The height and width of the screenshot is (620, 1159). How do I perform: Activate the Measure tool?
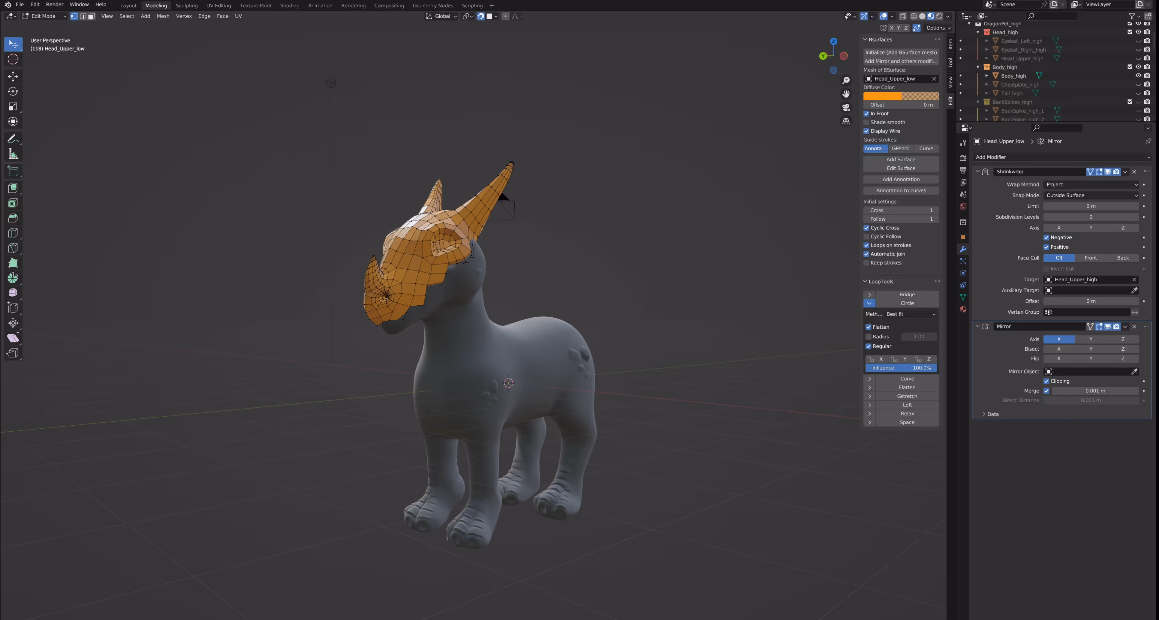click(13, 154)
